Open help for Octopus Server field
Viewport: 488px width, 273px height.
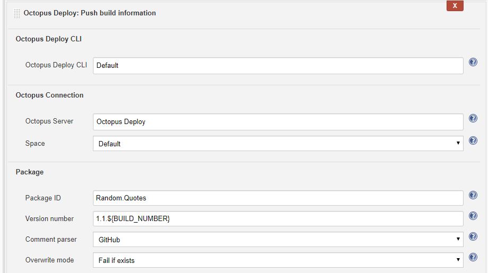473,118
